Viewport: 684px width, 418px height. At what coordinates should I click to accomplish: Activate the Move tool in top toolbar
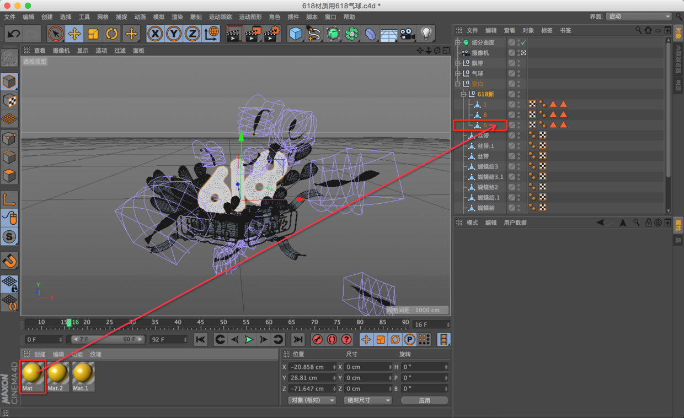[74, 34]
